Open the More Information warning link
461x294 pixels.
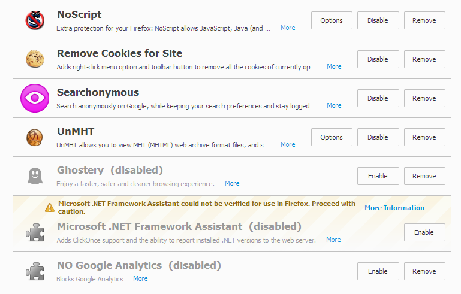pos(394,208)
